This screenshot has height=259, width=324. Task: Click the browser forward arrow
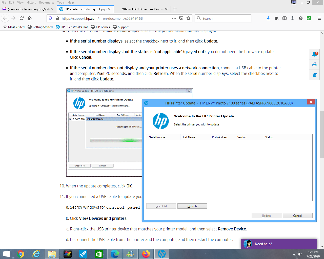click(x=13, y=18)
